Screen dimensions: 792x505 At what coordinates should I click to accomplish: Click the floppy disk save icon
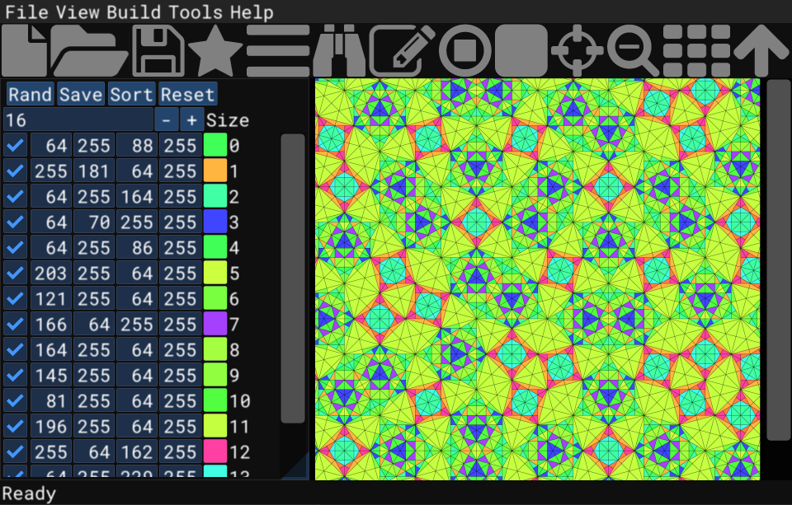(x=158, y=51)
